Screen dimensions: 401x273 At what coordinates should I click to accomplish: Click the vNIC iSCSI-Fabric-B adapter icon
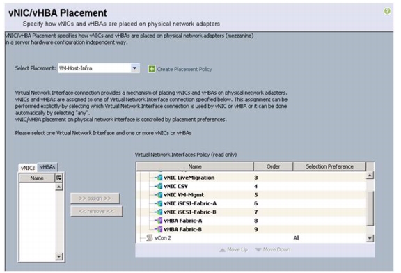[160, 212]
